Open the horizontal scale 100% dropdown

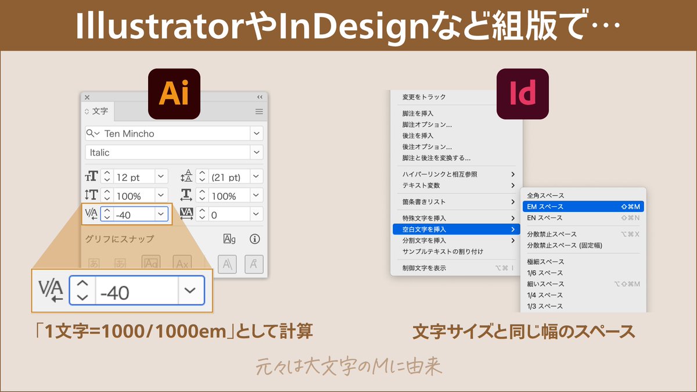point(256,196)
